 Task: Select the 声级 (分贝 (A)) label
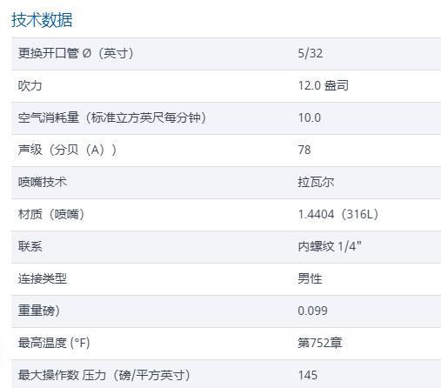coord(67,150)
